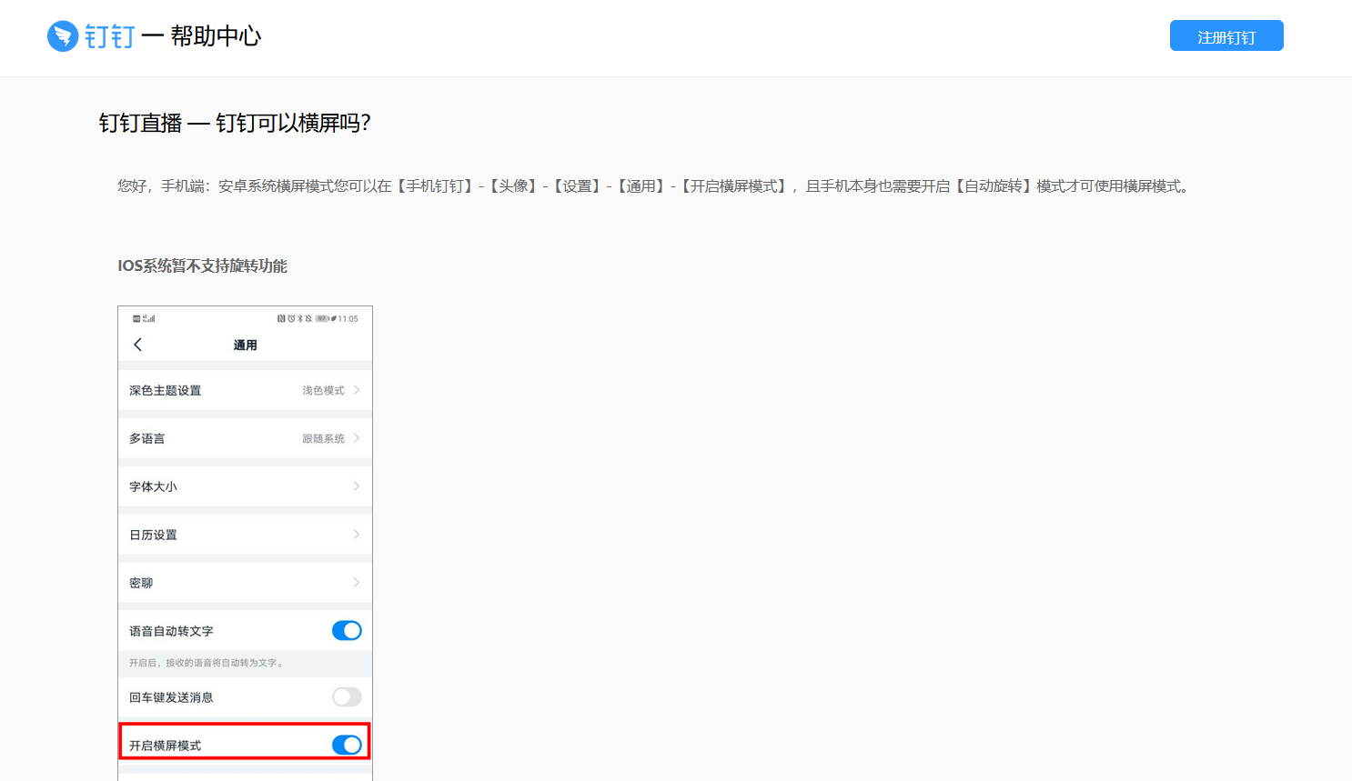This screenshot has height=781, width=1352.
Task: Open the 日历设置 row
Action: tap(245, 535)
